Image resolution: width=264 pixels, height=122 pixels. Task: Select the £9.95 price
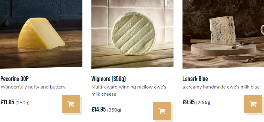point(188,102)
